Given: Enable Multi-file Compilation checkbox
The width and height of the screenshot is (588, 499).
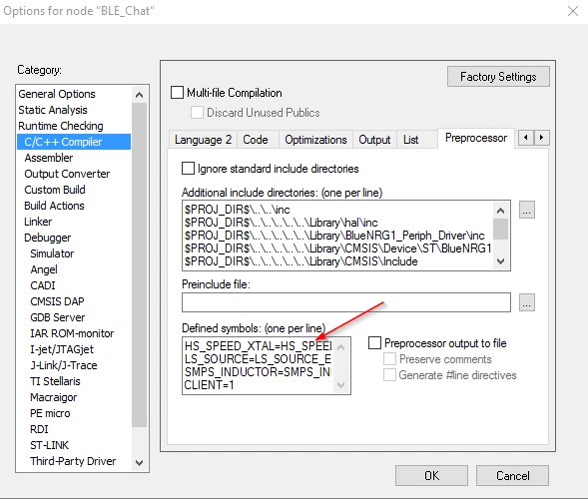Looking at the screenshot, I should [x=177, y=92].
